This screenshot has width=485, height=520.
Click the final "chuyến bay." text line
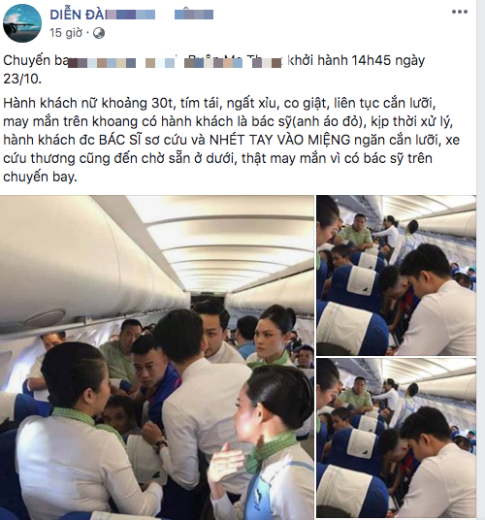coord(40,177)
